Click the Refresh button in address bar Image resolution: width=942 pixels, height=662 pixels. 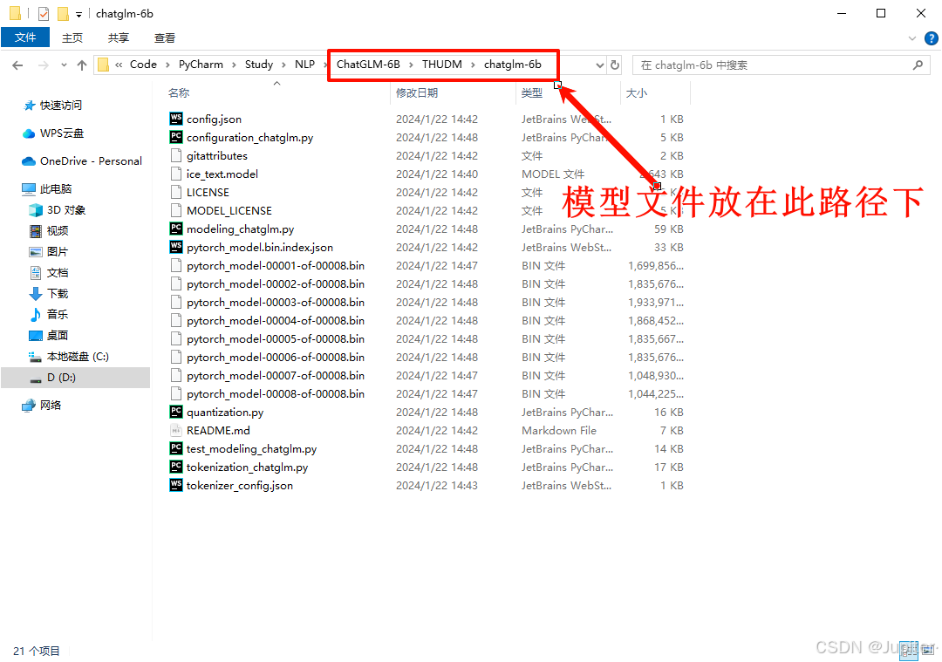(615, 65)
